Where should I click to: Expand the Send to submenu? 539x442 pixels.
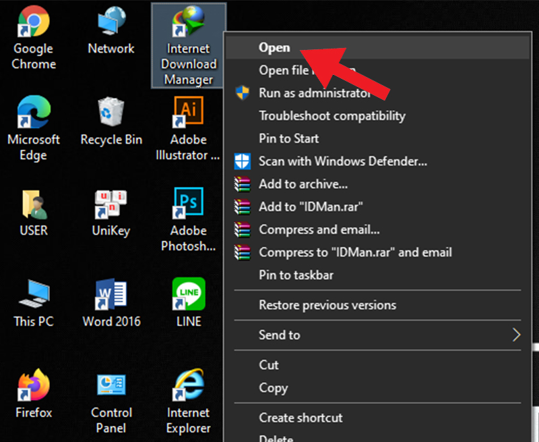pos(377,335)
